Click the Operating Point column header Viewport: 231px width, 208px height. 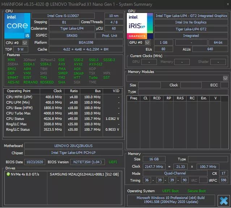point(22,91)
